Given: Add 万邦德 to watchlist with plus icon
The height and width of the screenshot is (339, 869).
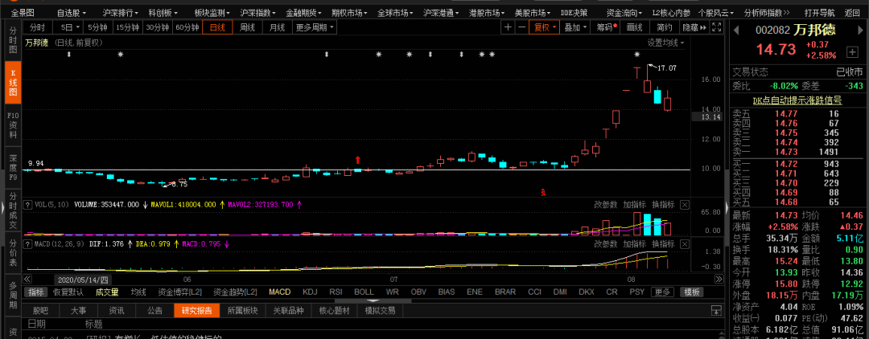Looking at the screenshot, I should 851,52.
